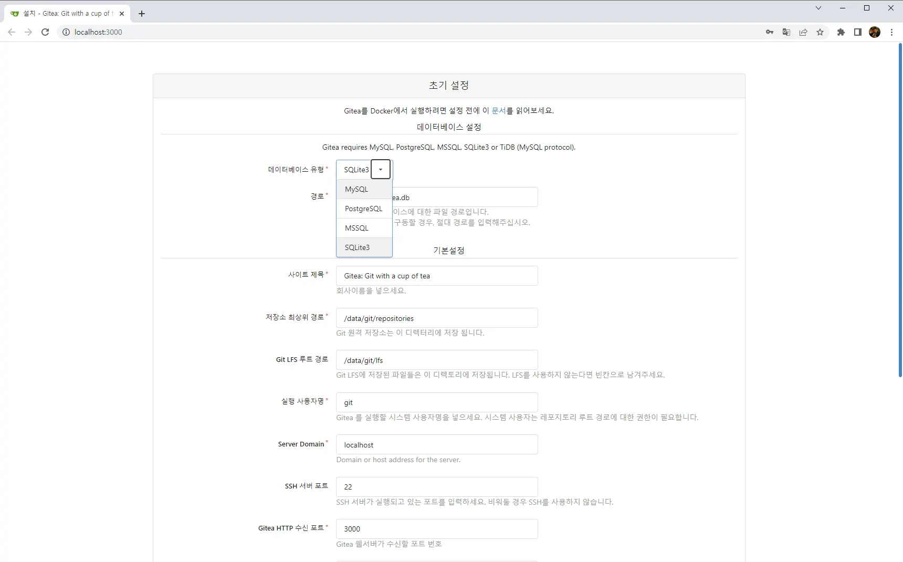Share this page icon
The image size is (903, 562).
[x=803, y=32]
